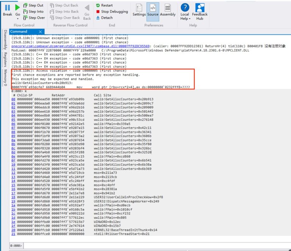The height and width of the screenshot is (251, 291).
Task: Click the Step Into icon
Action: 25,12
